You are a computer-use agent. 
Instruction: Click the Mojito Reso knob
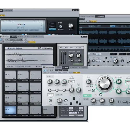(88, 81)
